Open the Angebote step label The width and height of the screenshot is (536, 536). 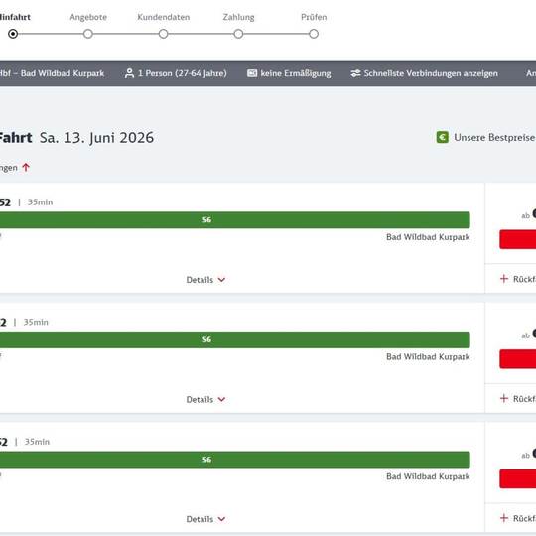click(88, 17)
